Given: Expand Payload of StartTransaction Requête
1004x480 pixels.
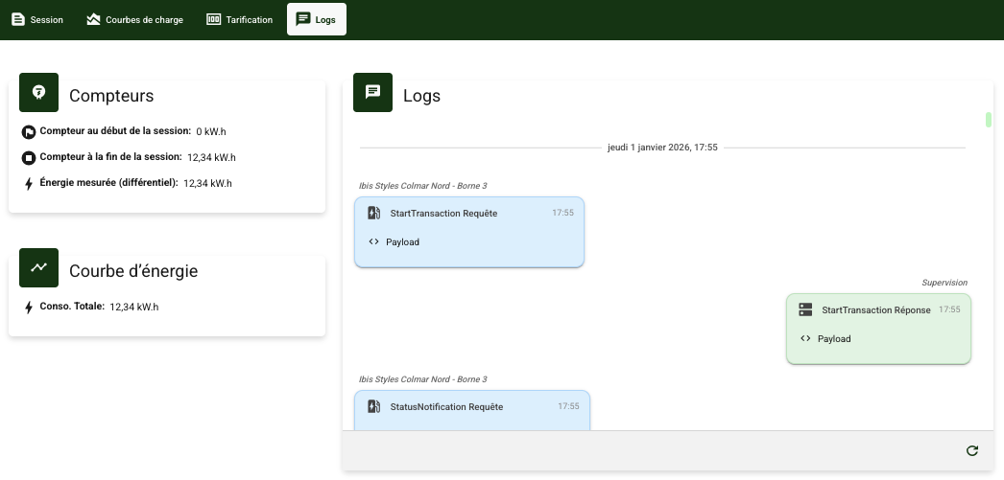Looking at the screenshot, I should click(402, 242).
